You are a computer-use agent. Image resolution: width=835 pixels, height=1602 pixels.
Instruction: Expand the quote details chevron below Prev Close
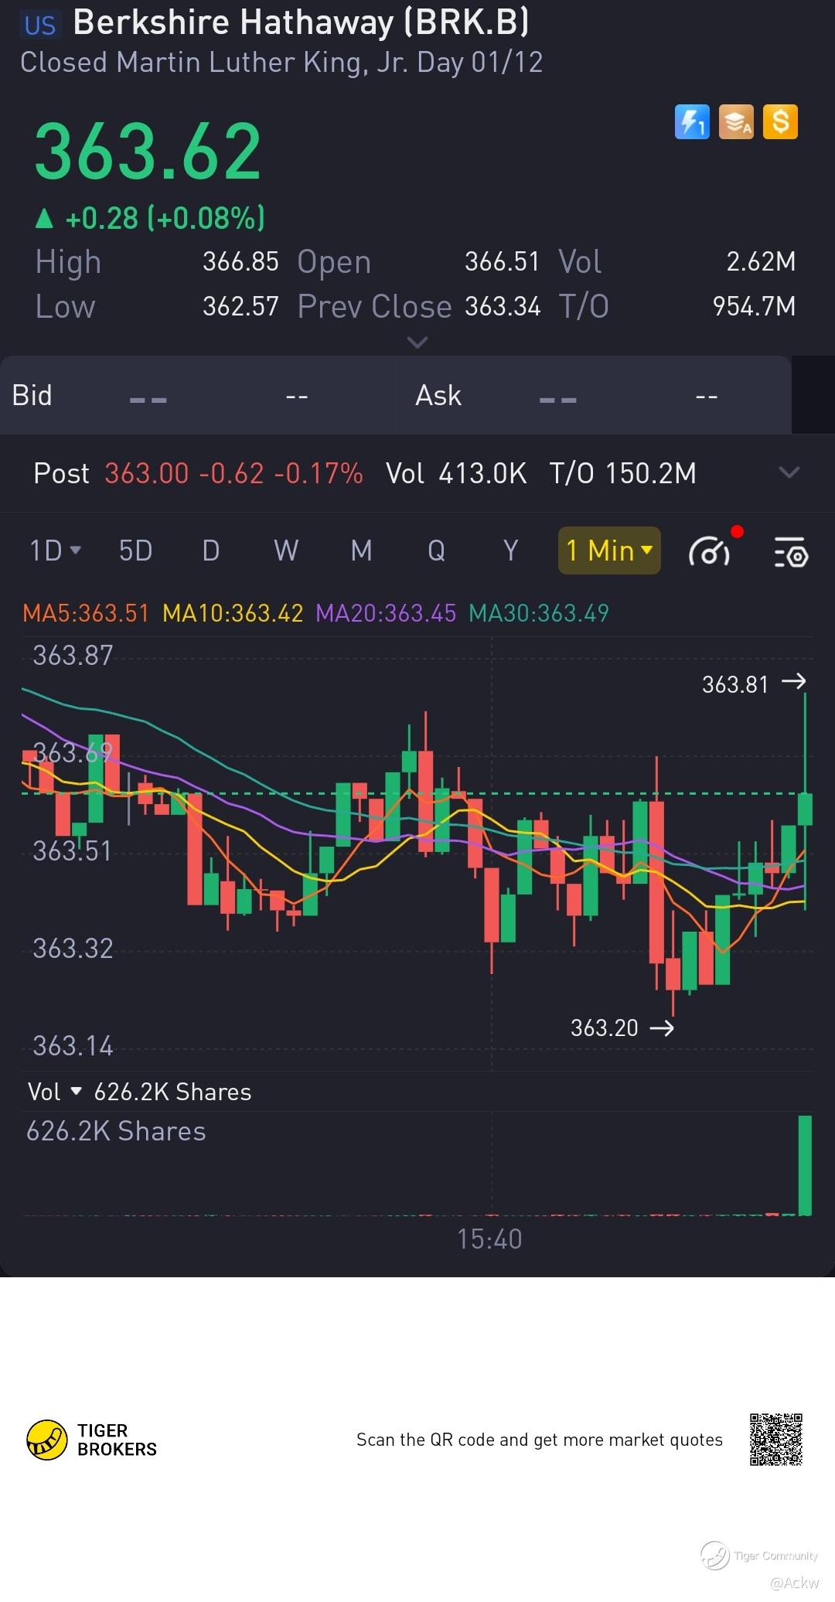[x=417, y=342]
